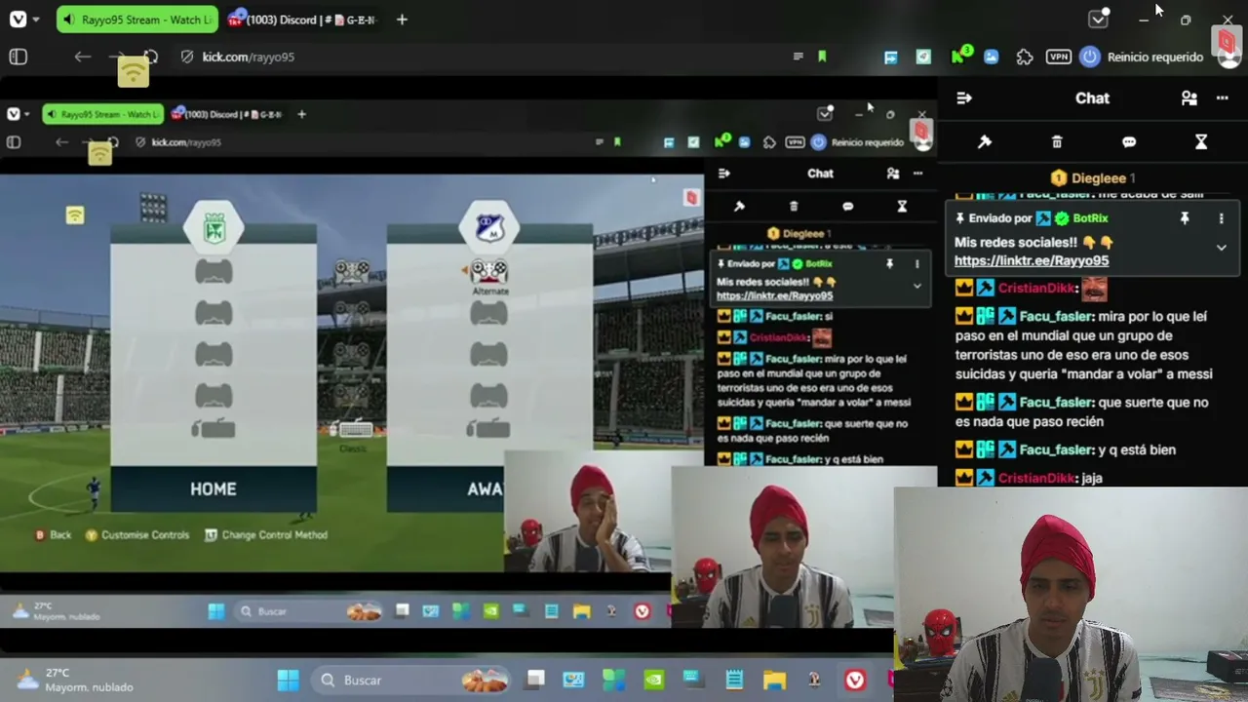Toggle the VPN button in the outer toolbar

coord(1058,57)
